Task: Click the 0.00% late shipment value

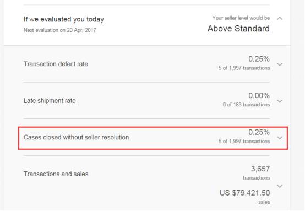Action: point(259,95)
